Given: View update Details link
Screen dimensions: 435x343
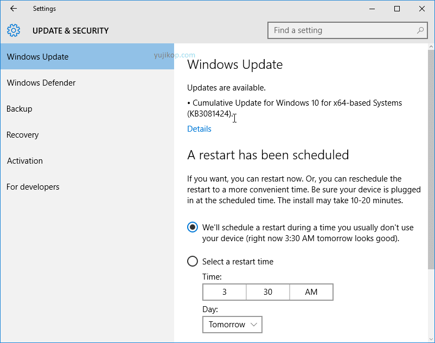Looking at the screenshot, I should (199, 129).
